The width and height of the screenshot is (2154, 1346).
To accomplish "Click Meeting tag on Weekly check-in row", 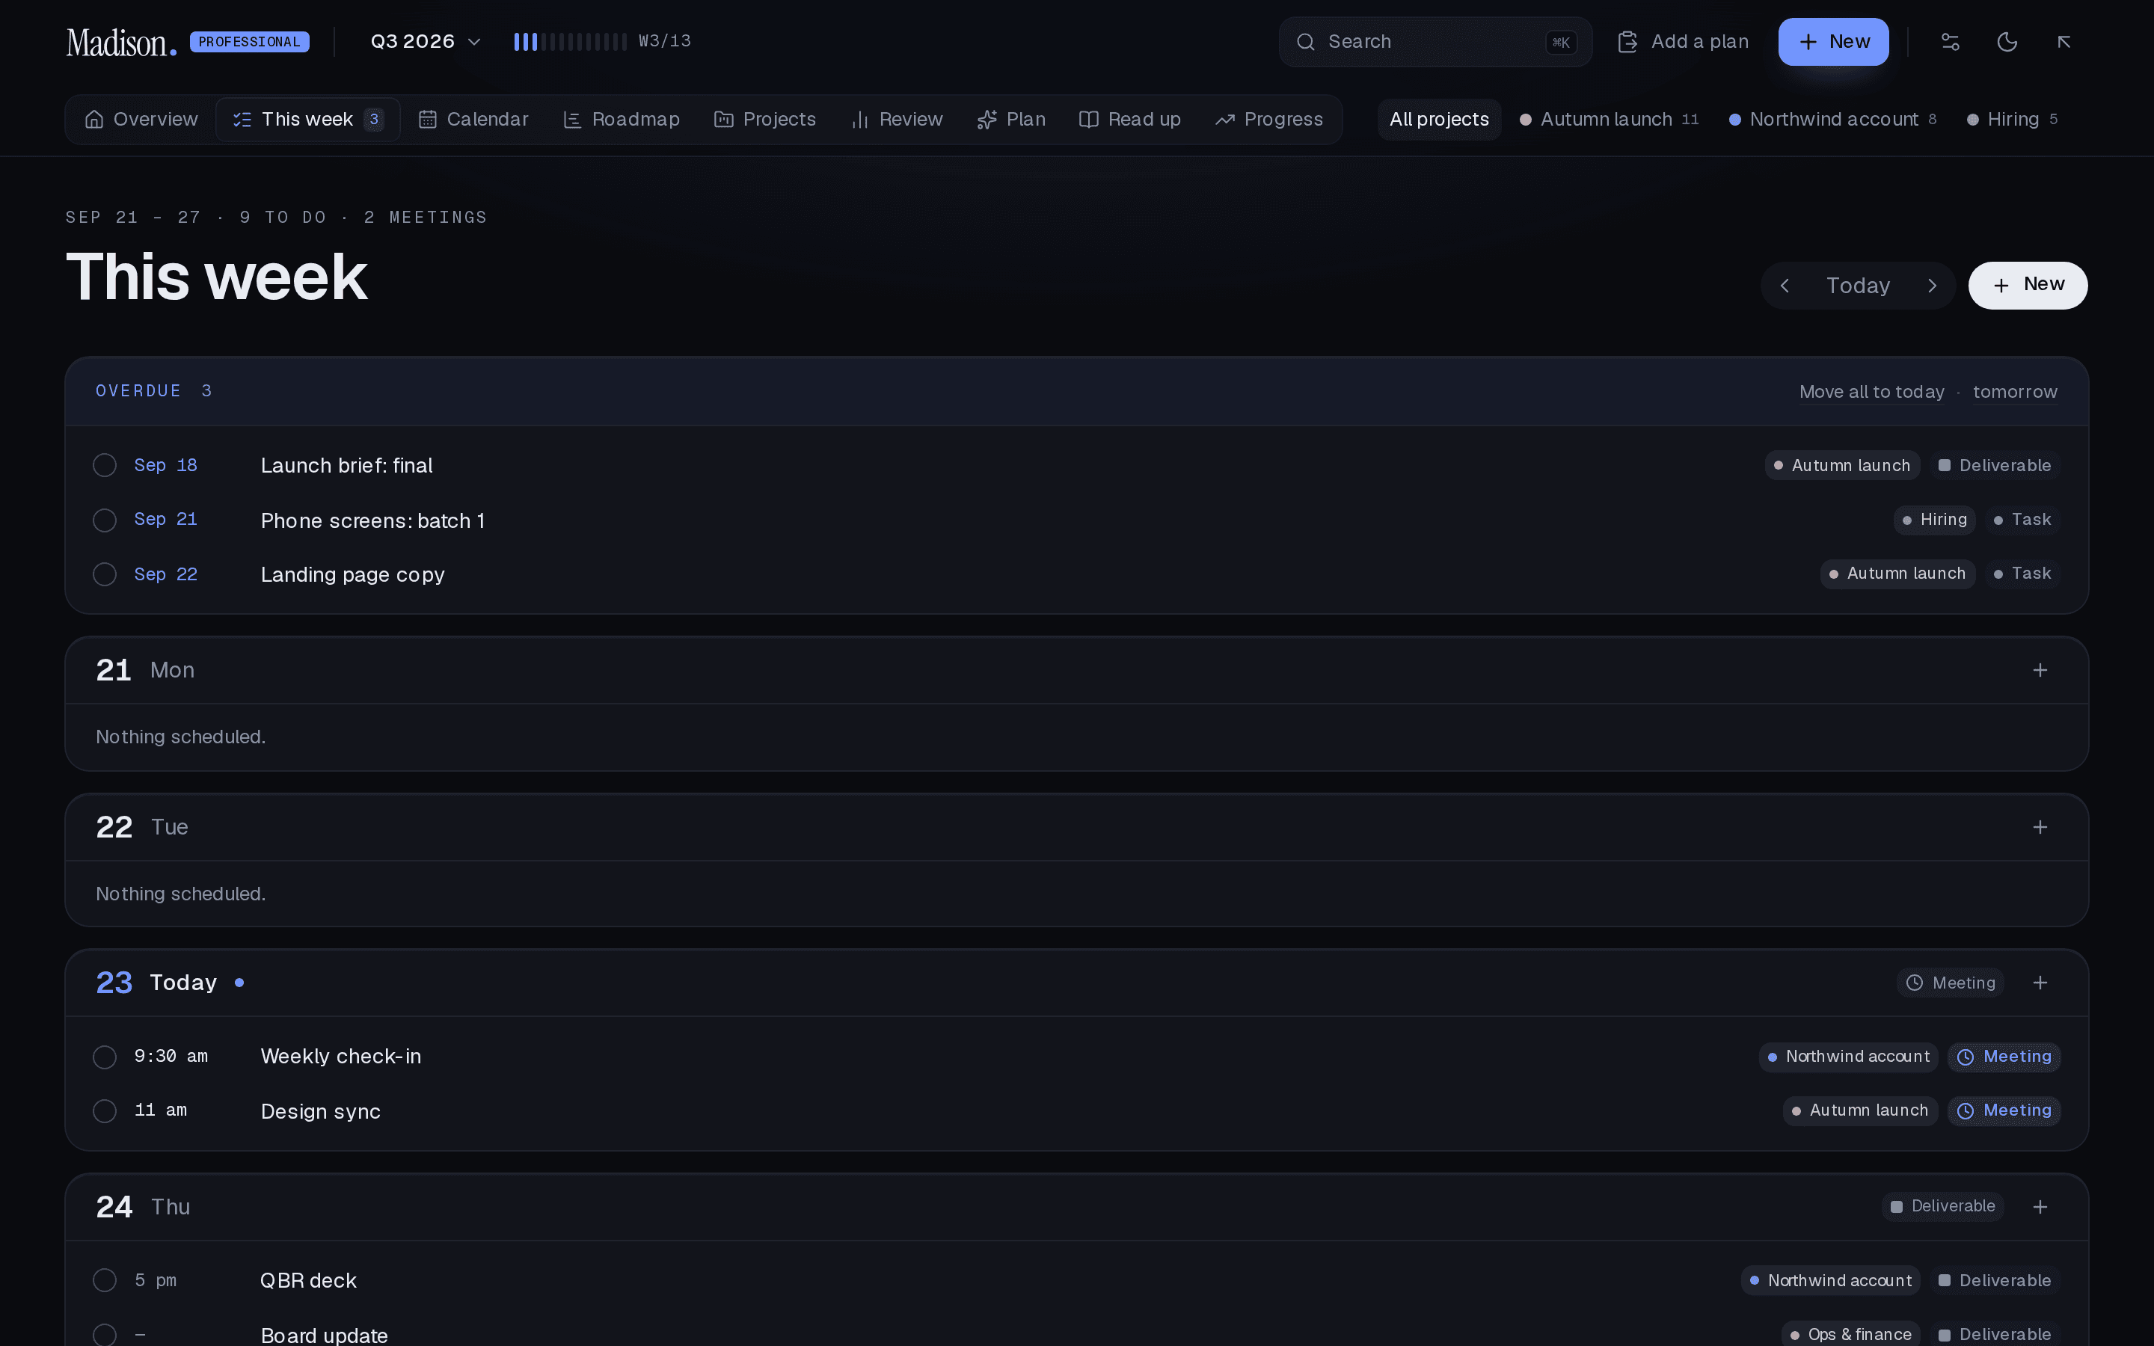I will [x=2004, y=1057].
